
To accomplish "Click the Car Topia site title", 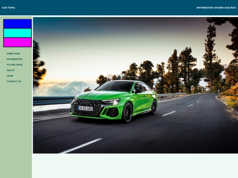I will point(8,8).
